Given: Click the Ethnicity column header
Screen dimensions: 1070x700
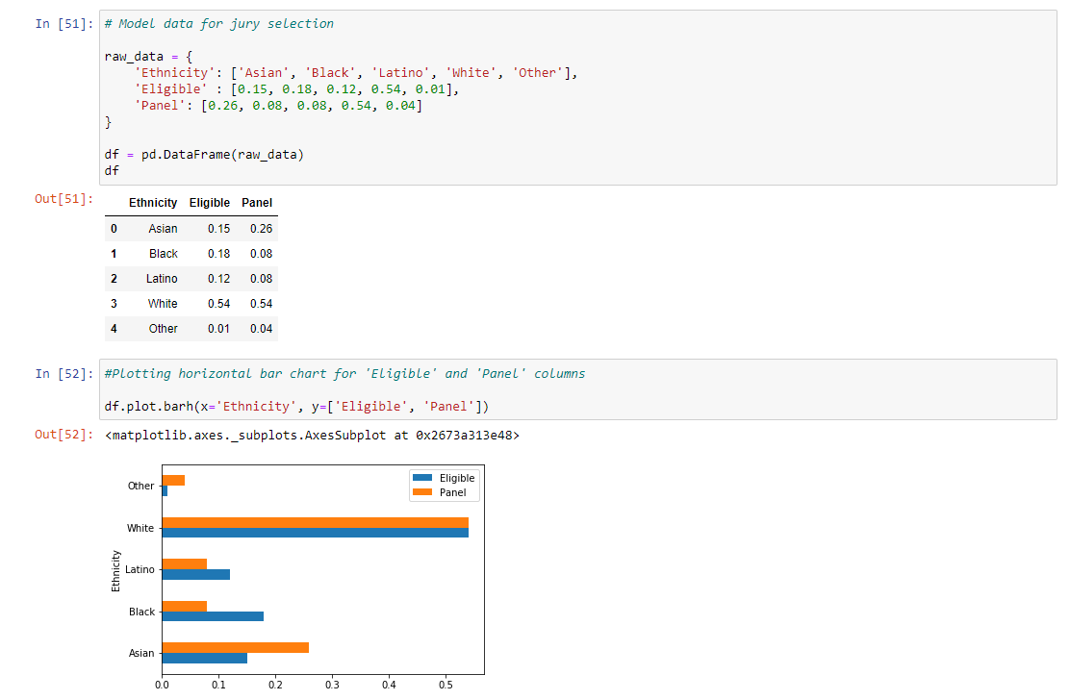Looking at the screenshot, I should [153, 203].
